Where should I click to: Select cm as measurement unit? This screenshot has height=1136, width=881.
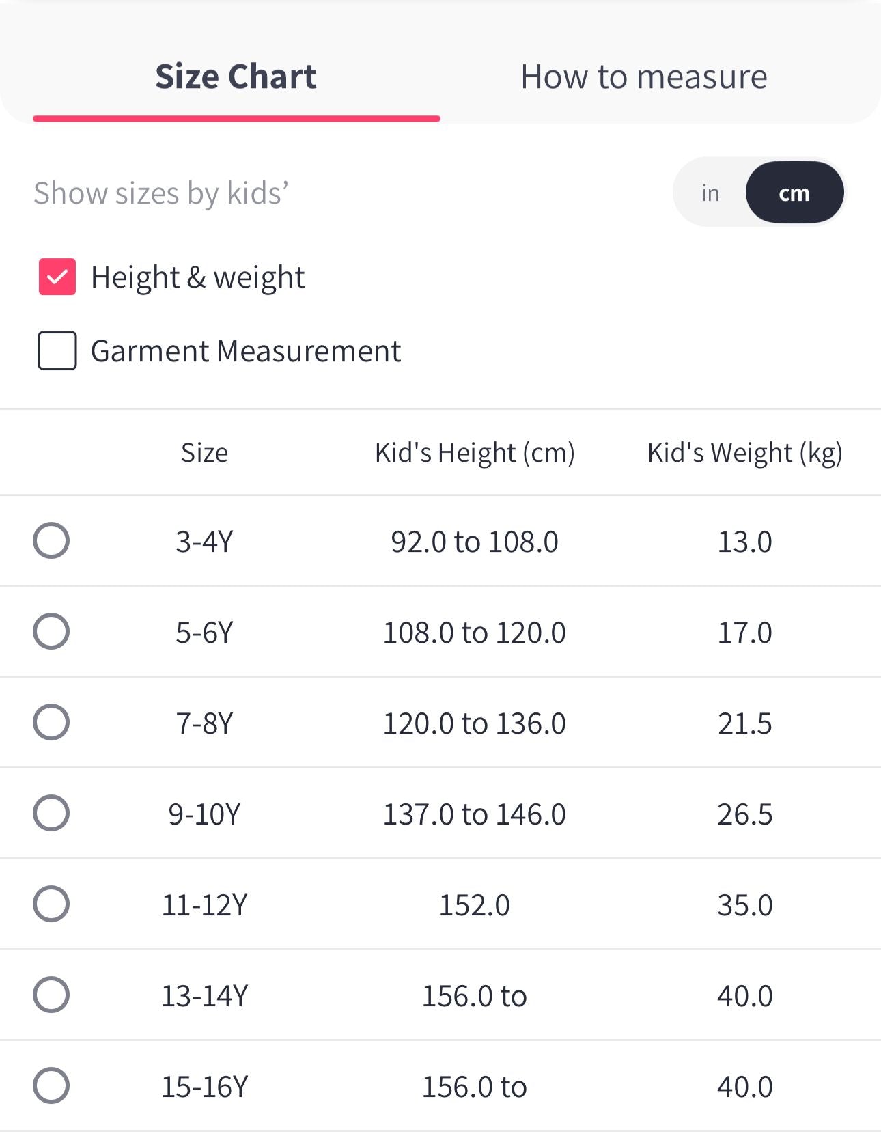[x=794, y=193]
